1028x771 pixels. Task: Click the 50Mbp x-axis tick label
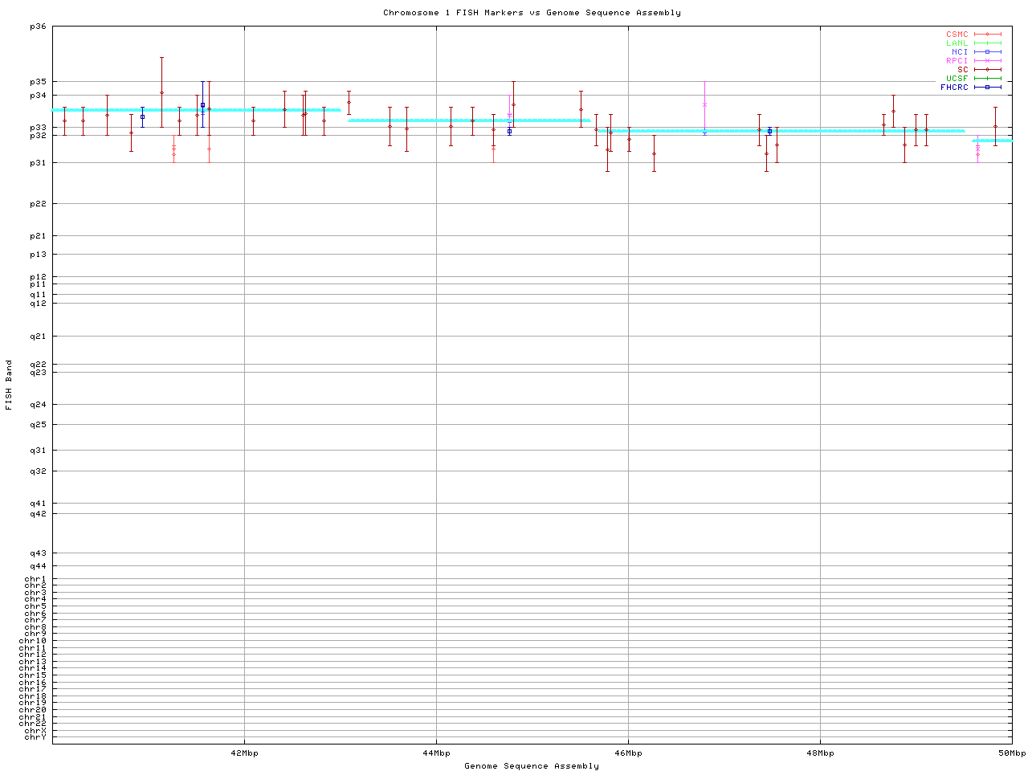click(x=1012, y=753)
